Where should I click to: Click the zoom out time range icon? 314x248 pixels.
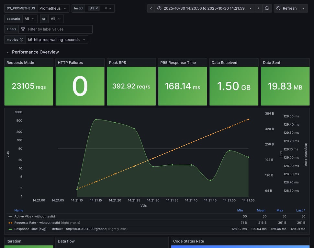pyautogui.click(x=267, y=8)
